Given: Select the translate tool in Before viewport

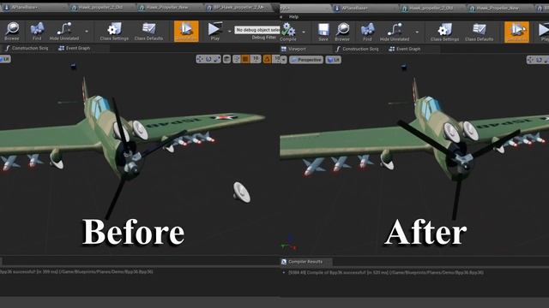Looking at the screenshot, I should (x=200, y=59).
